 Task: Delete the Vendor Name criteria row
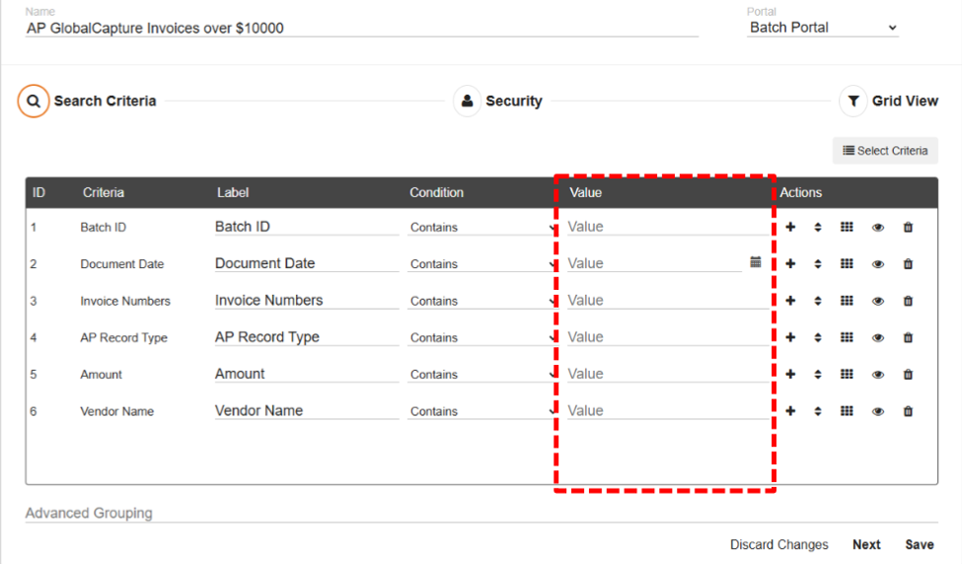point(908,411)
